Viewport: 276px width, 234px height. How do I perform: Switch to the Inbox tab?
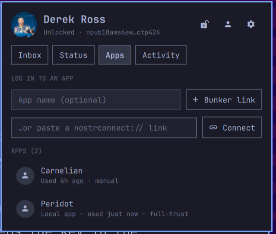(x=29, y=55)
